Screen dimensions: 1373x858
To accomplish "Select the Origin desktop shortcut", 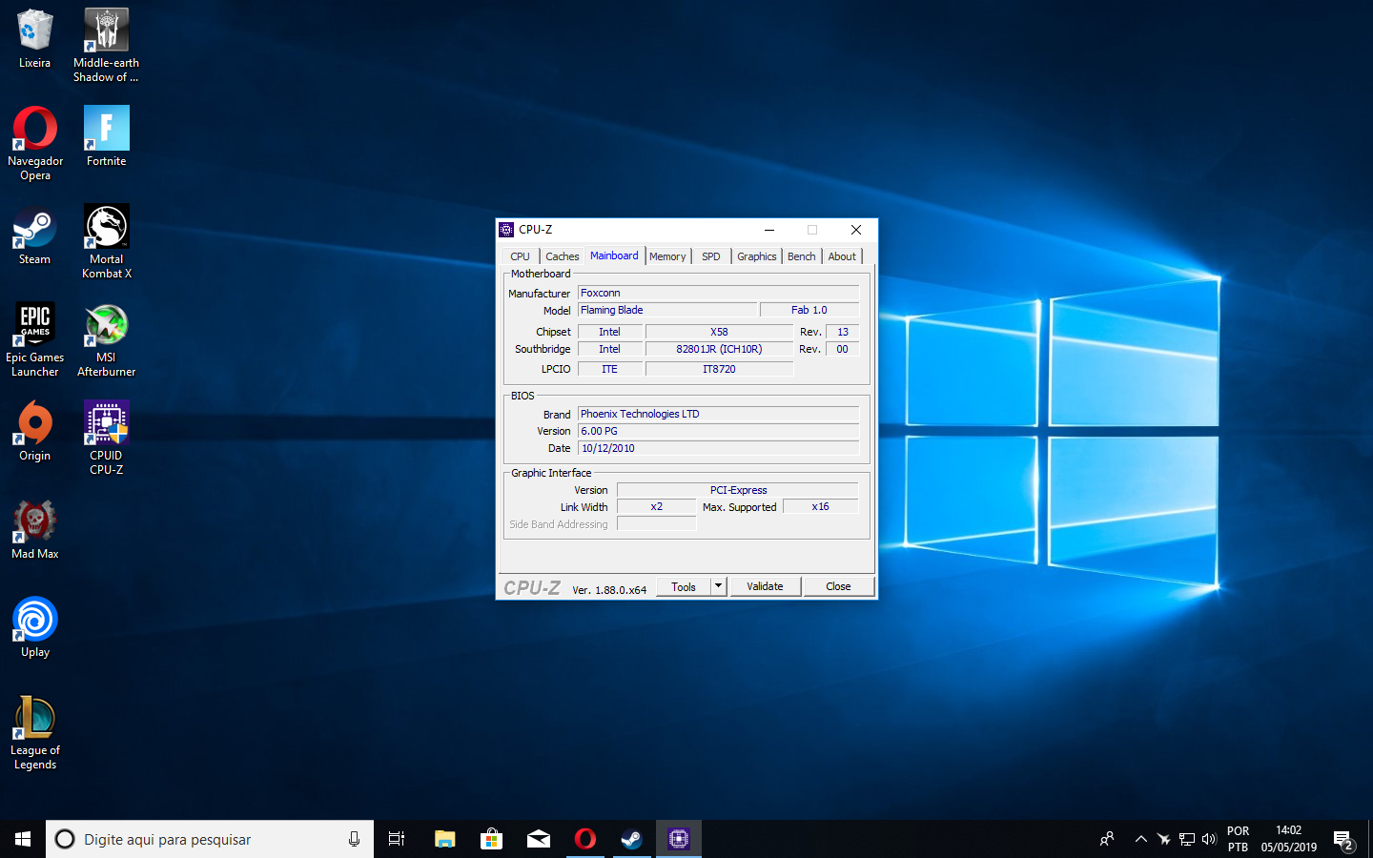I will pos(34,431).
